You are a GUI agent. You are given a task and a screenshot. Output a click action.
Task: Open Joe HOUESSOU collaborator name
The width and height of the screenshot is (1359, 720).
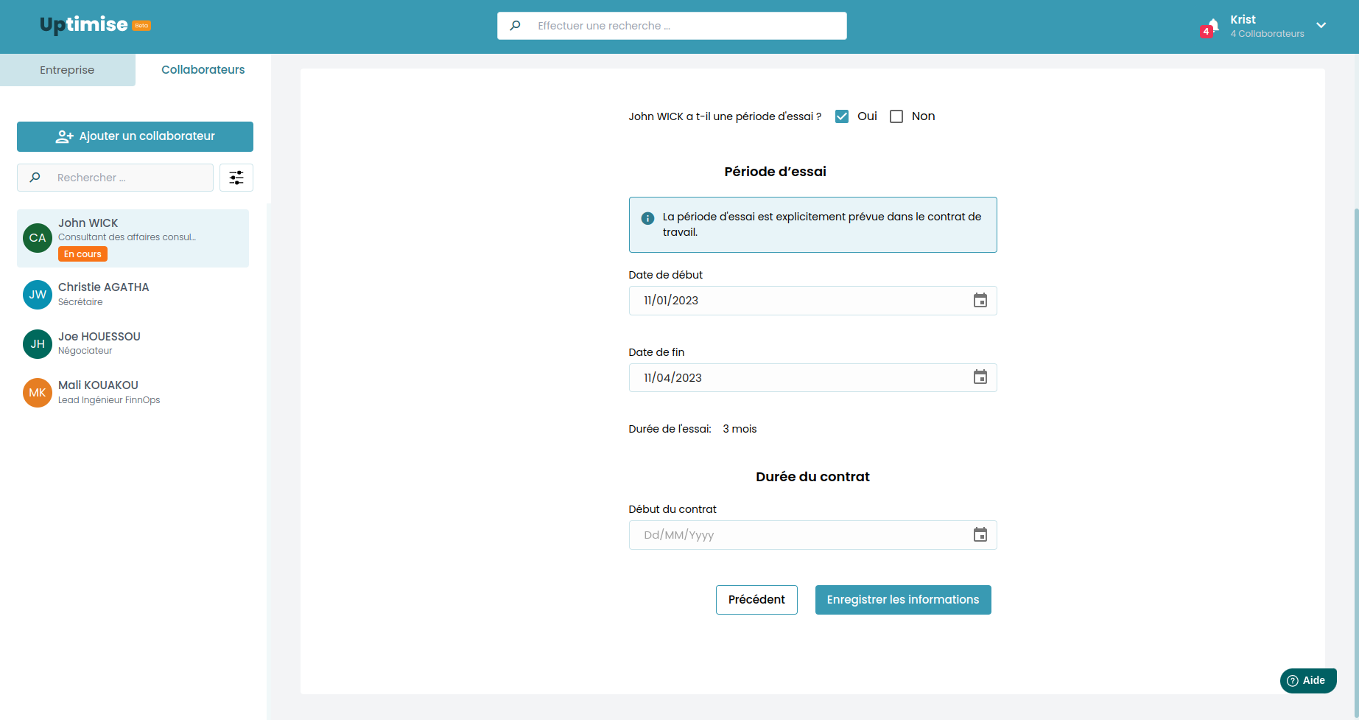coord(99,337)
